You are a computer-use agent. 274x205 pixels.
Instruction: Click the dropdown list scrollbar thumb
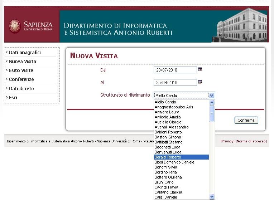pyautogui.click(x=212, y=114)
